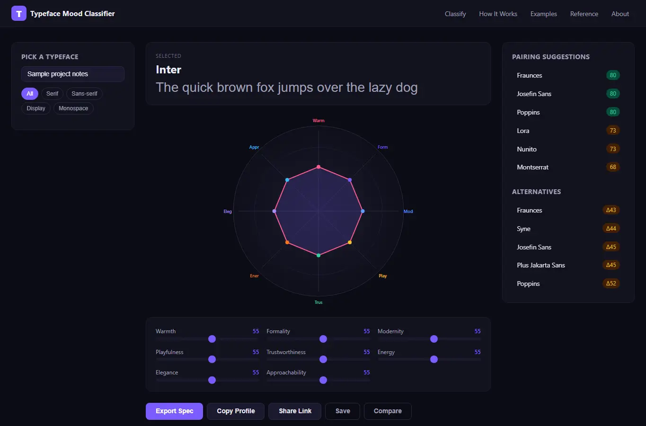Open the Reference nav link
The height and width of the screenshot is (426, 646).
pyautogui.click(x=584, y=14)
